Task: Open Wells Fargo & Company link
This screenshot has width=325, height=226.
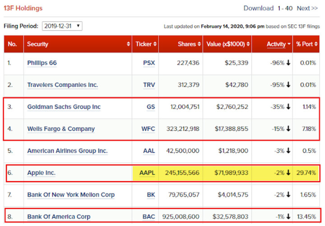Action: click(x=61, y=129)
